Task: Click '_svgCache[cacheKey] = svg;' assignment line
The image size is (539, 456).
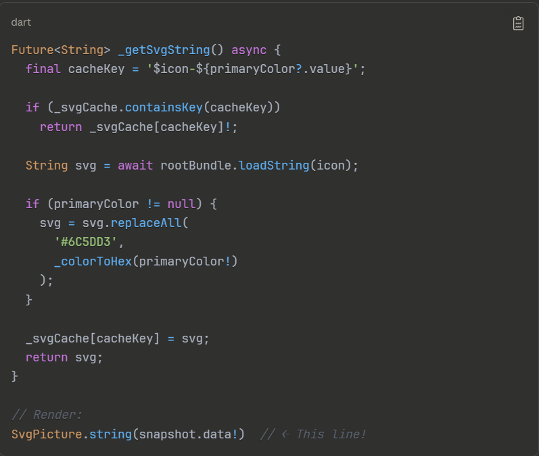Action: [117, 338]
